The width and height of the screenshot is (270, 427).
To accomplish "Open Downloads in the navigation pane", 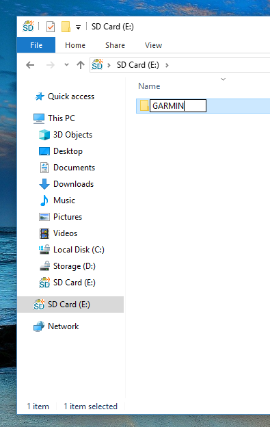I will (74, 184).
